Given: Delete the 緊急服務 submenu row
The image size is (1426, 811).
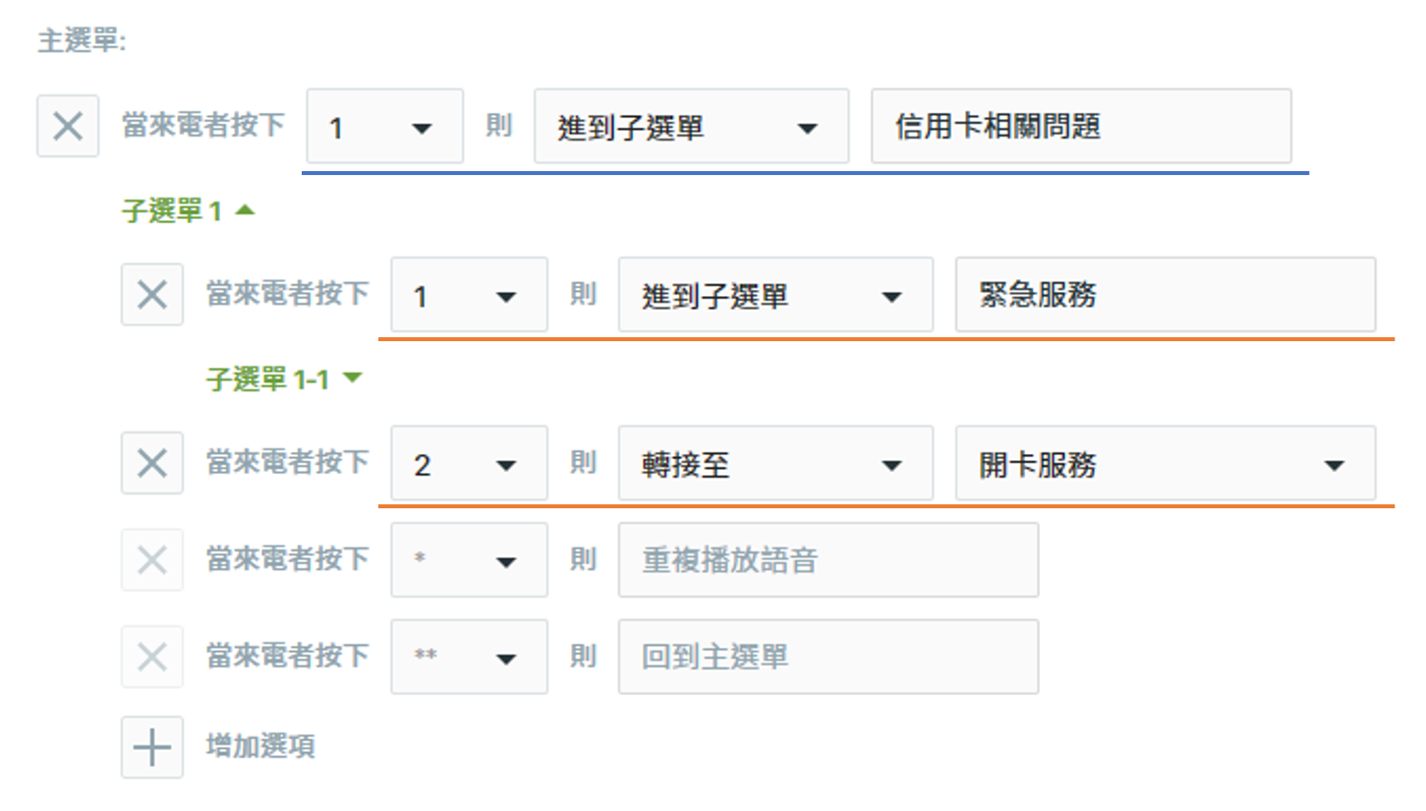Looking at the screenshot, I should [152, 294].
